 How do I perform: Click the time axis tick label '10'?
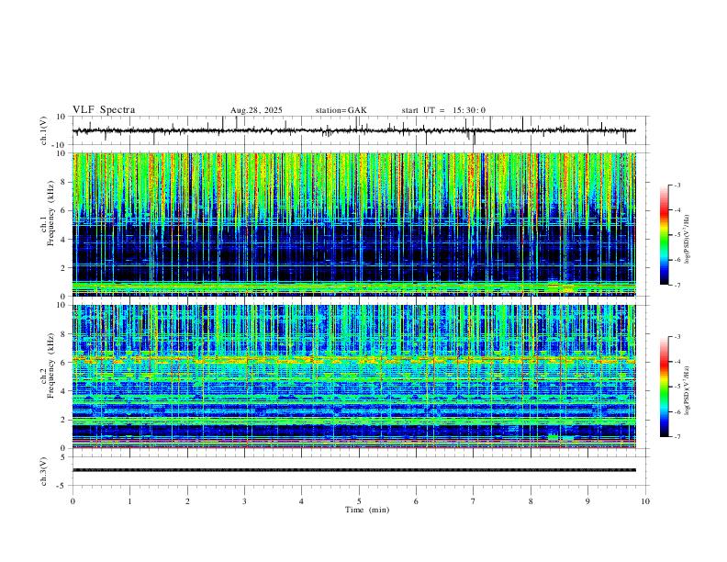645,501
